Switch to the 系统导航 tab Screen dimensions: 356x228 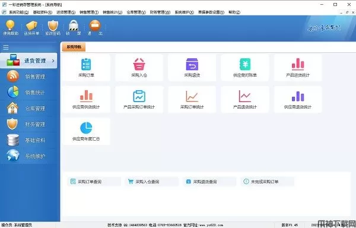pyautogui.click(x=74, y=47)
